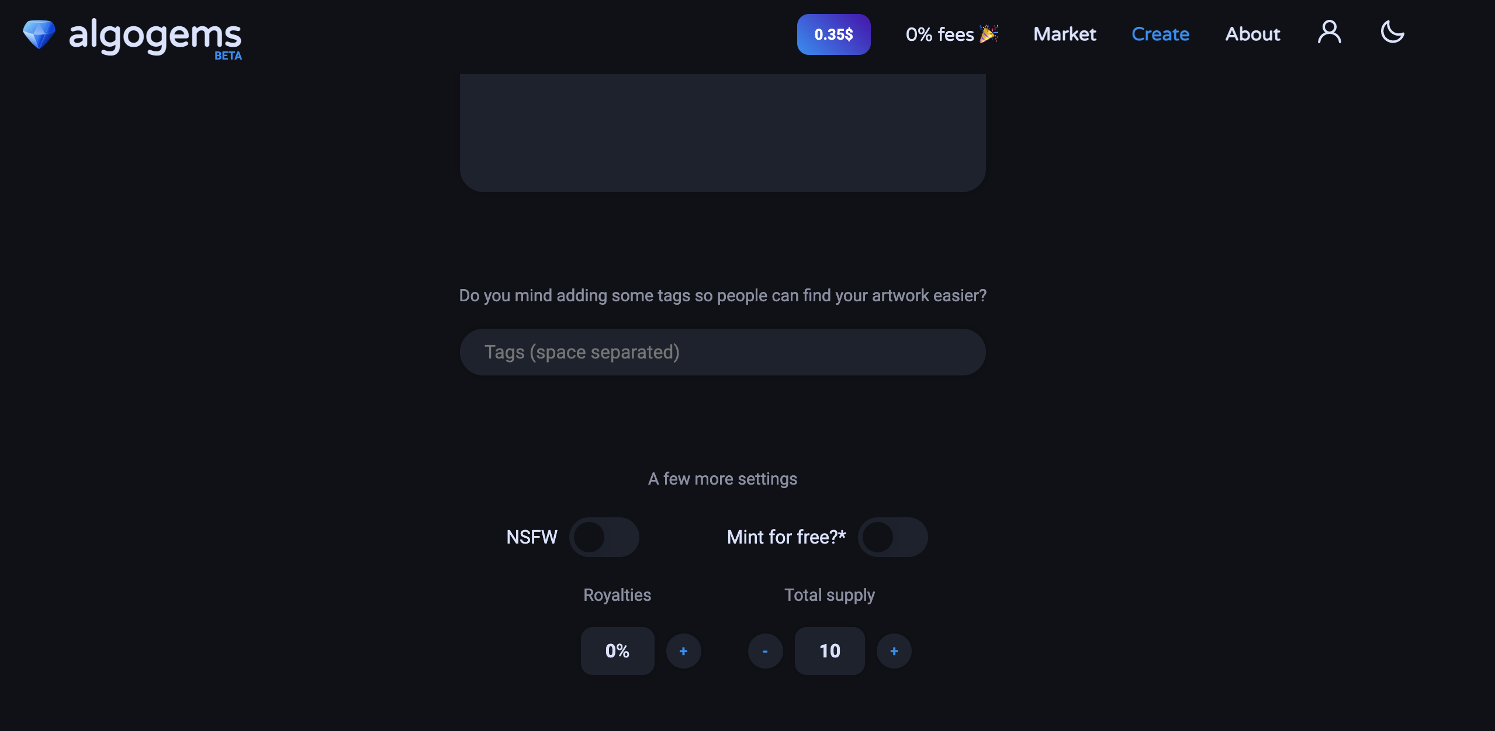
Task: Focus the Tags space separated field
Action: (x=722, y=352)
